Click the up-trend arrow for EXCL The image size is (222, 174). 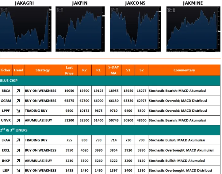pos(18,150)
